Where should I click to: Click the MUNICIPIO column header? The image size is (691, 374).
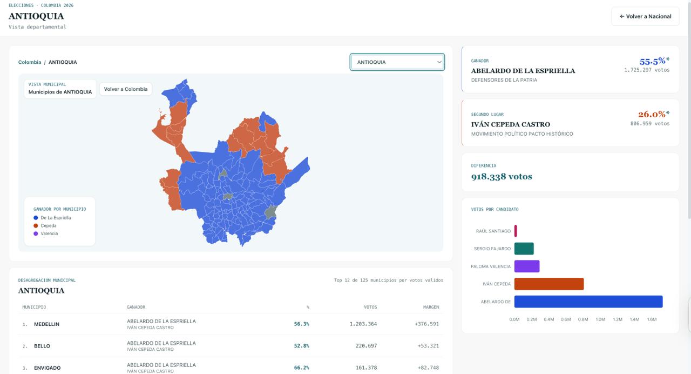click(x=34, y=307)
